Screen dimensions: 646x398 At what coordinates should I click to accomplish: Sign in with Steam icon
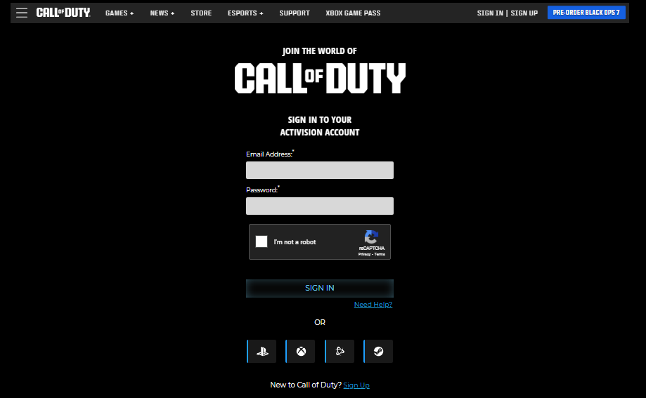pyautogui.click(x=379, y=351)
